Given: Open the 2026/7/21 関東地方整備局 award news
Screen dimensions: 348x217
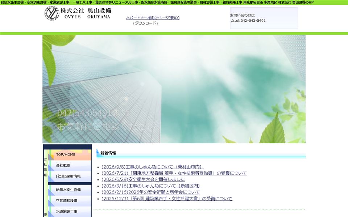Looking at the screenshot, I should click(x=174, y=173).
